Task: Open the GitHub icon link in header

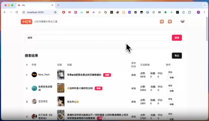Action: 170,22
